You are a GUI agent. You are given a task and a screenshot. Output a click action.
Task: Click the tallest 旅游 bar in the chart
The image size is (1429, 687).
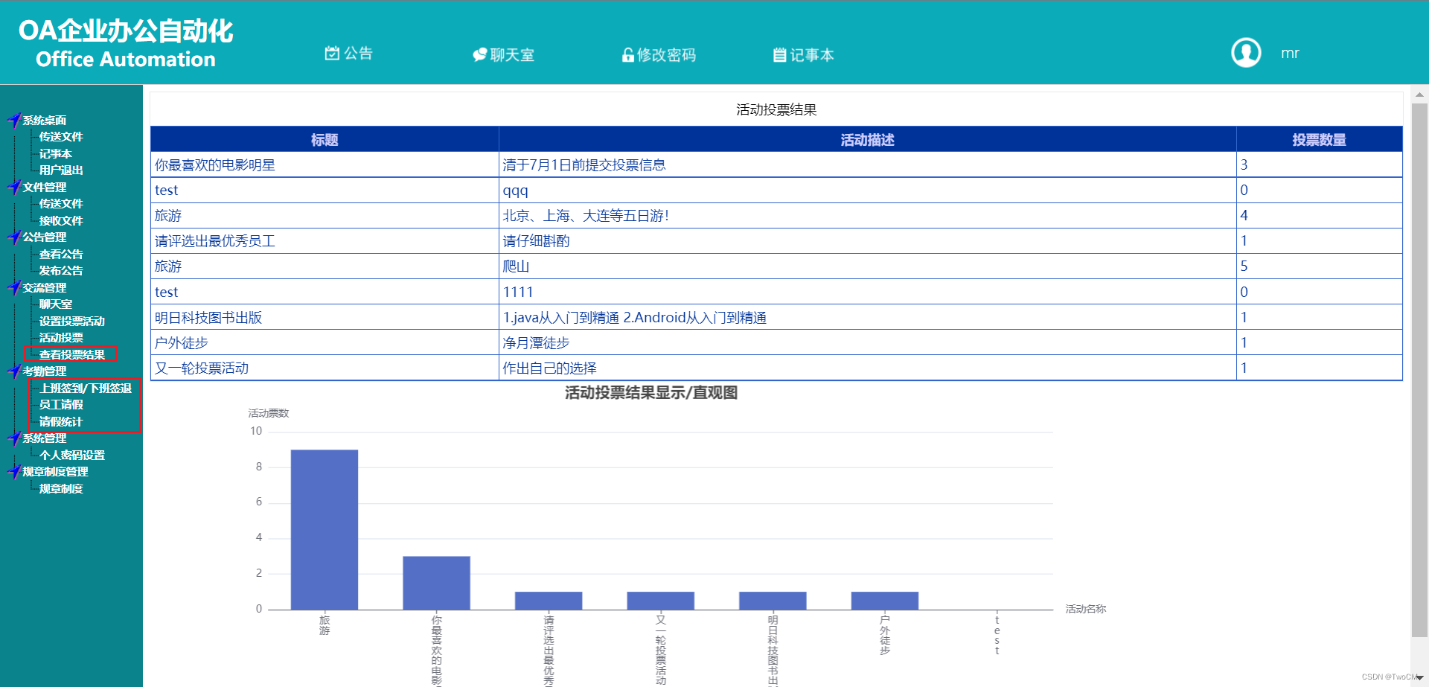tap(325, 528)
